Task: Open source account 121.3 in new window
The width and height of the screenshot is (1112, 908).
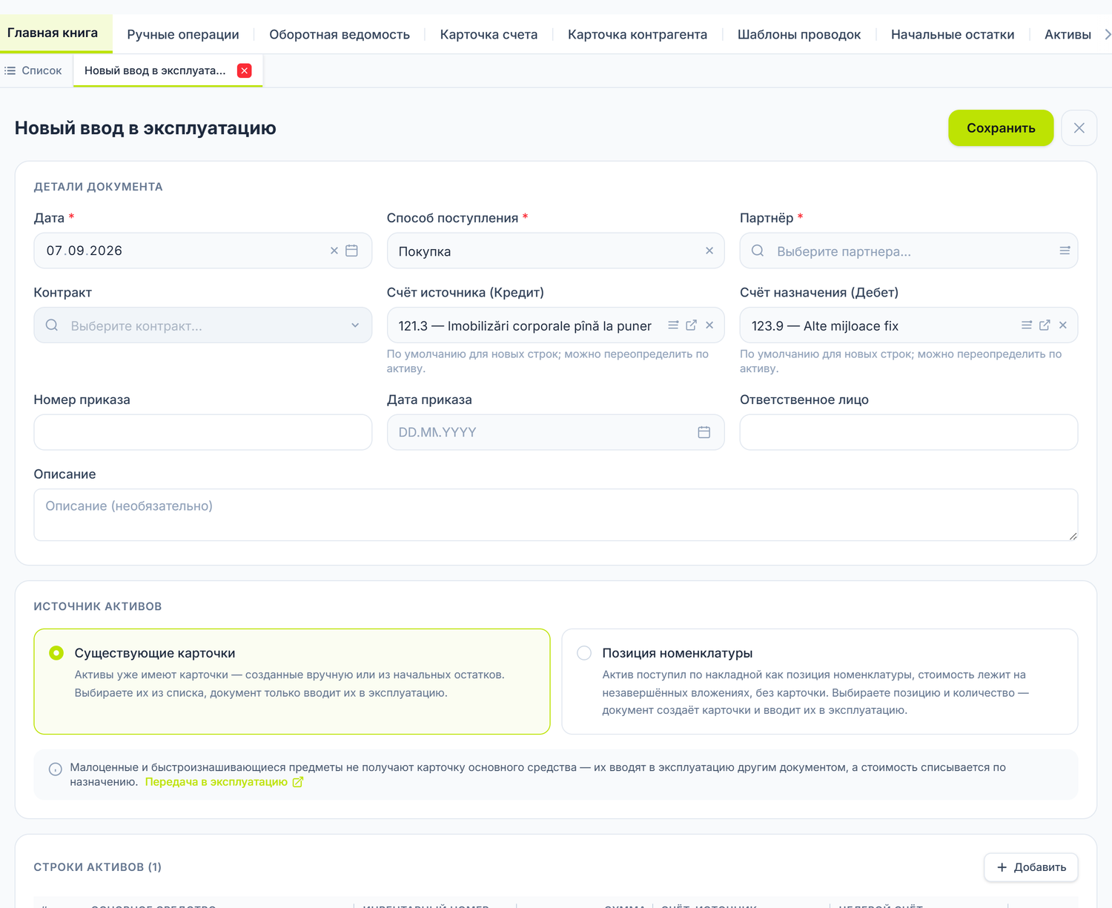Action: click(692, 325)
